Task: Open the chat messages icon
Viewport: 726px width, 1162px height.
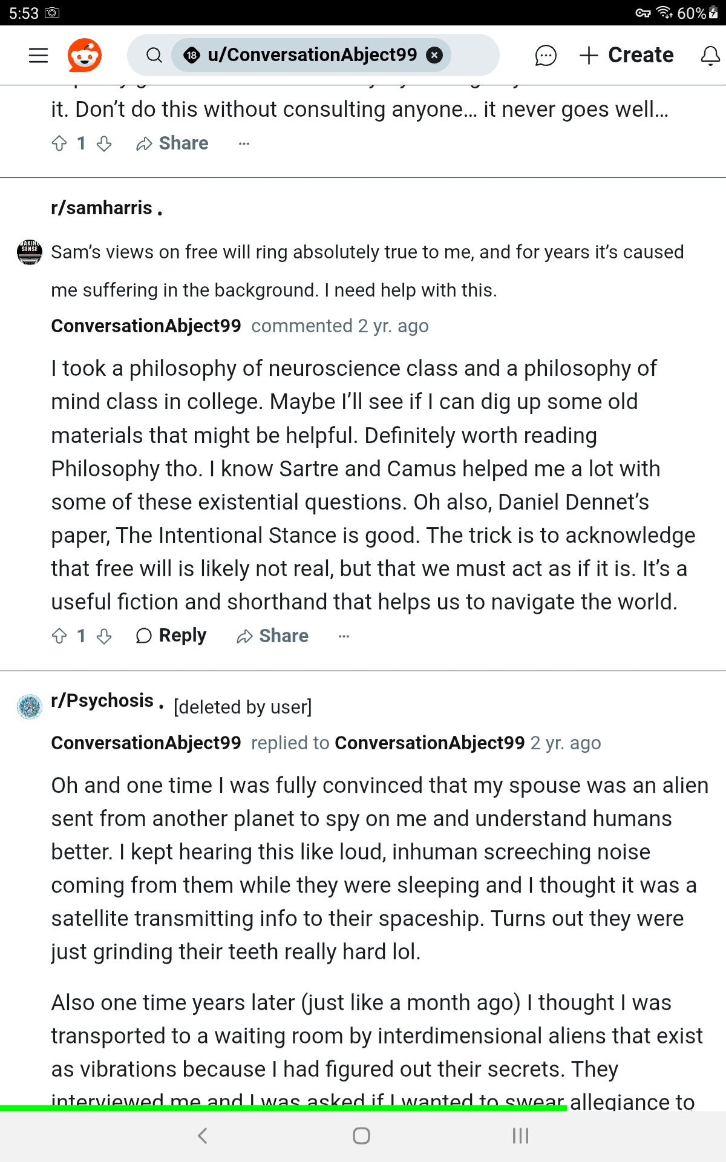Action: [545, 56]
